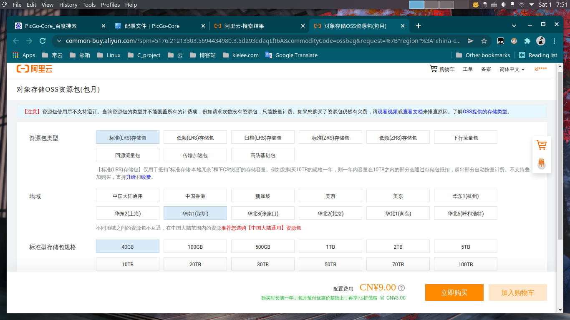Open the Profiles menu
The width and height of the screenshot is (570, 320).
click(x=110, y=5)
